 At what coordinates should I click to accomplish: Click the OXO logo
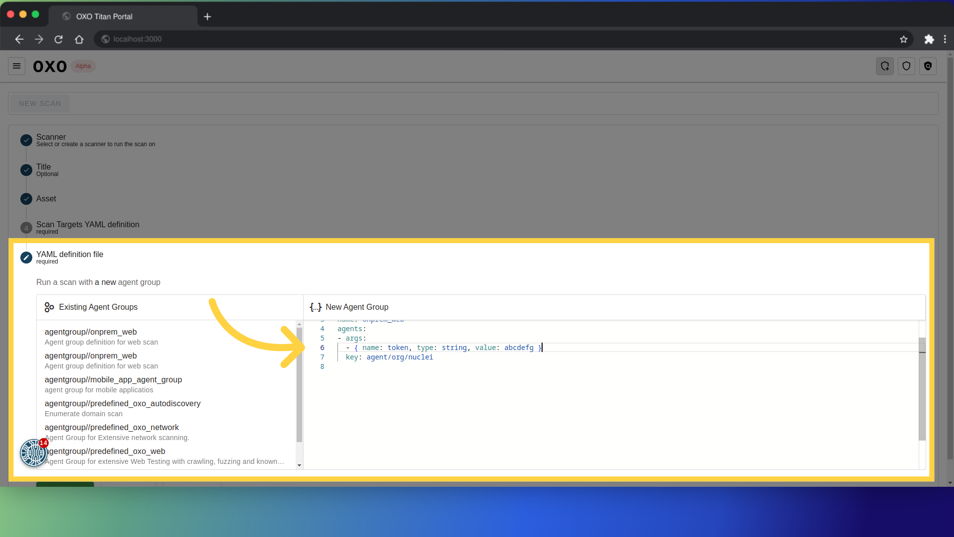(50, 66)
